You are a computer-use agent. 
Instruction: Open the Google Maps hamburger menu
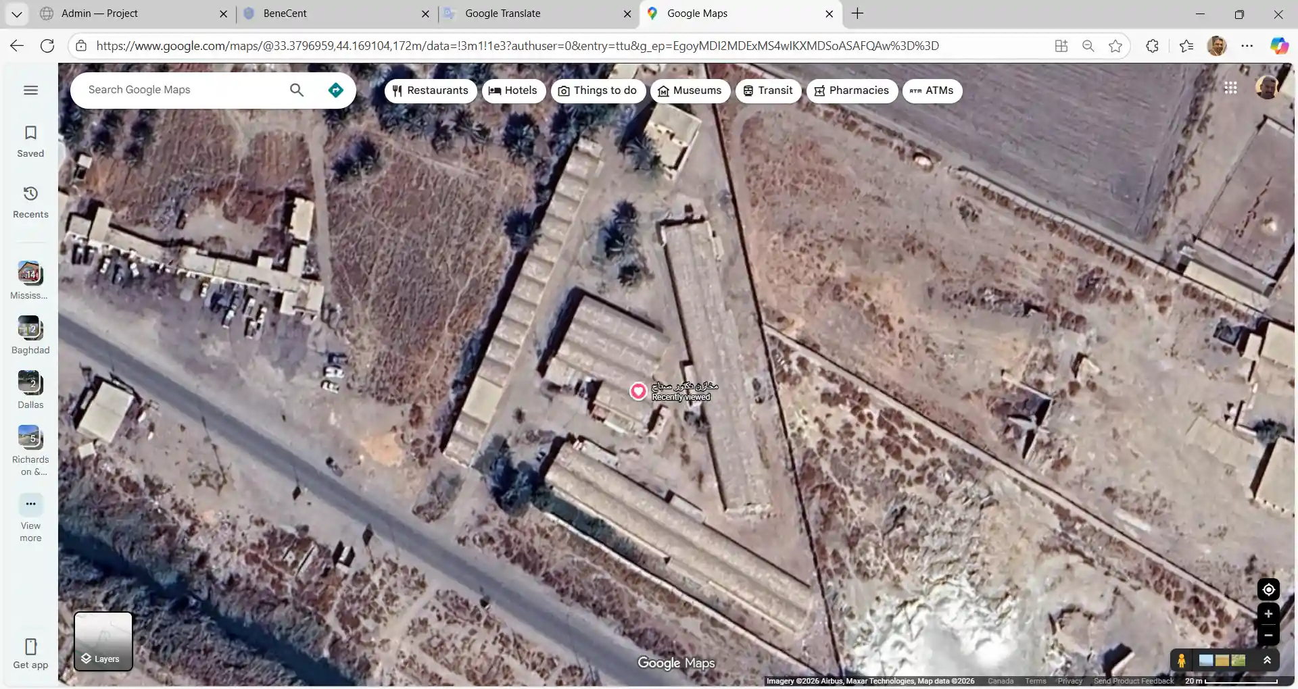click(30, 91)
